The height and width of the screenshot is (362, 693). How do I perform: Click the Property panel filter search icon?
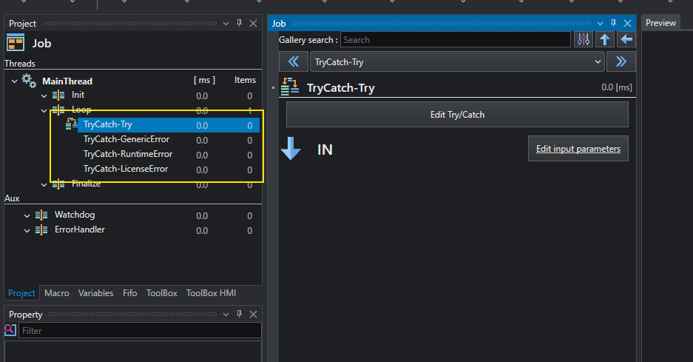pyautogui.click(x=10, y=329)
